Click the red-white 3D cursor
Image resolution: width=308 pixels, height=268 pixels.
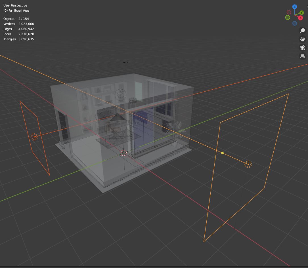[x=123, y=153]
